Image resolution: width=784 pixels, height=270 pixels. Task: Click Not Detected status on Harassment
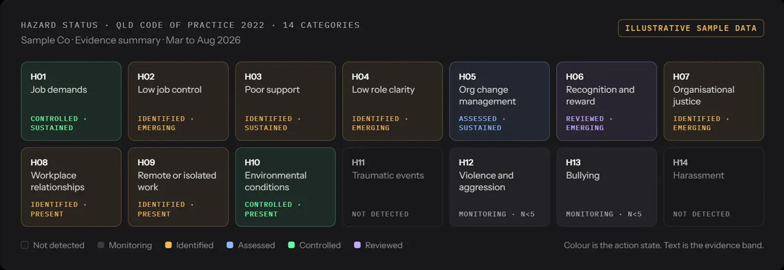click(x=701, y=214)
